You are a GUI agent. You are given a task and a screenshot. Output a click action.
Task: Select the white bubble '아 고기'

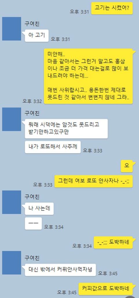[37, 36]
